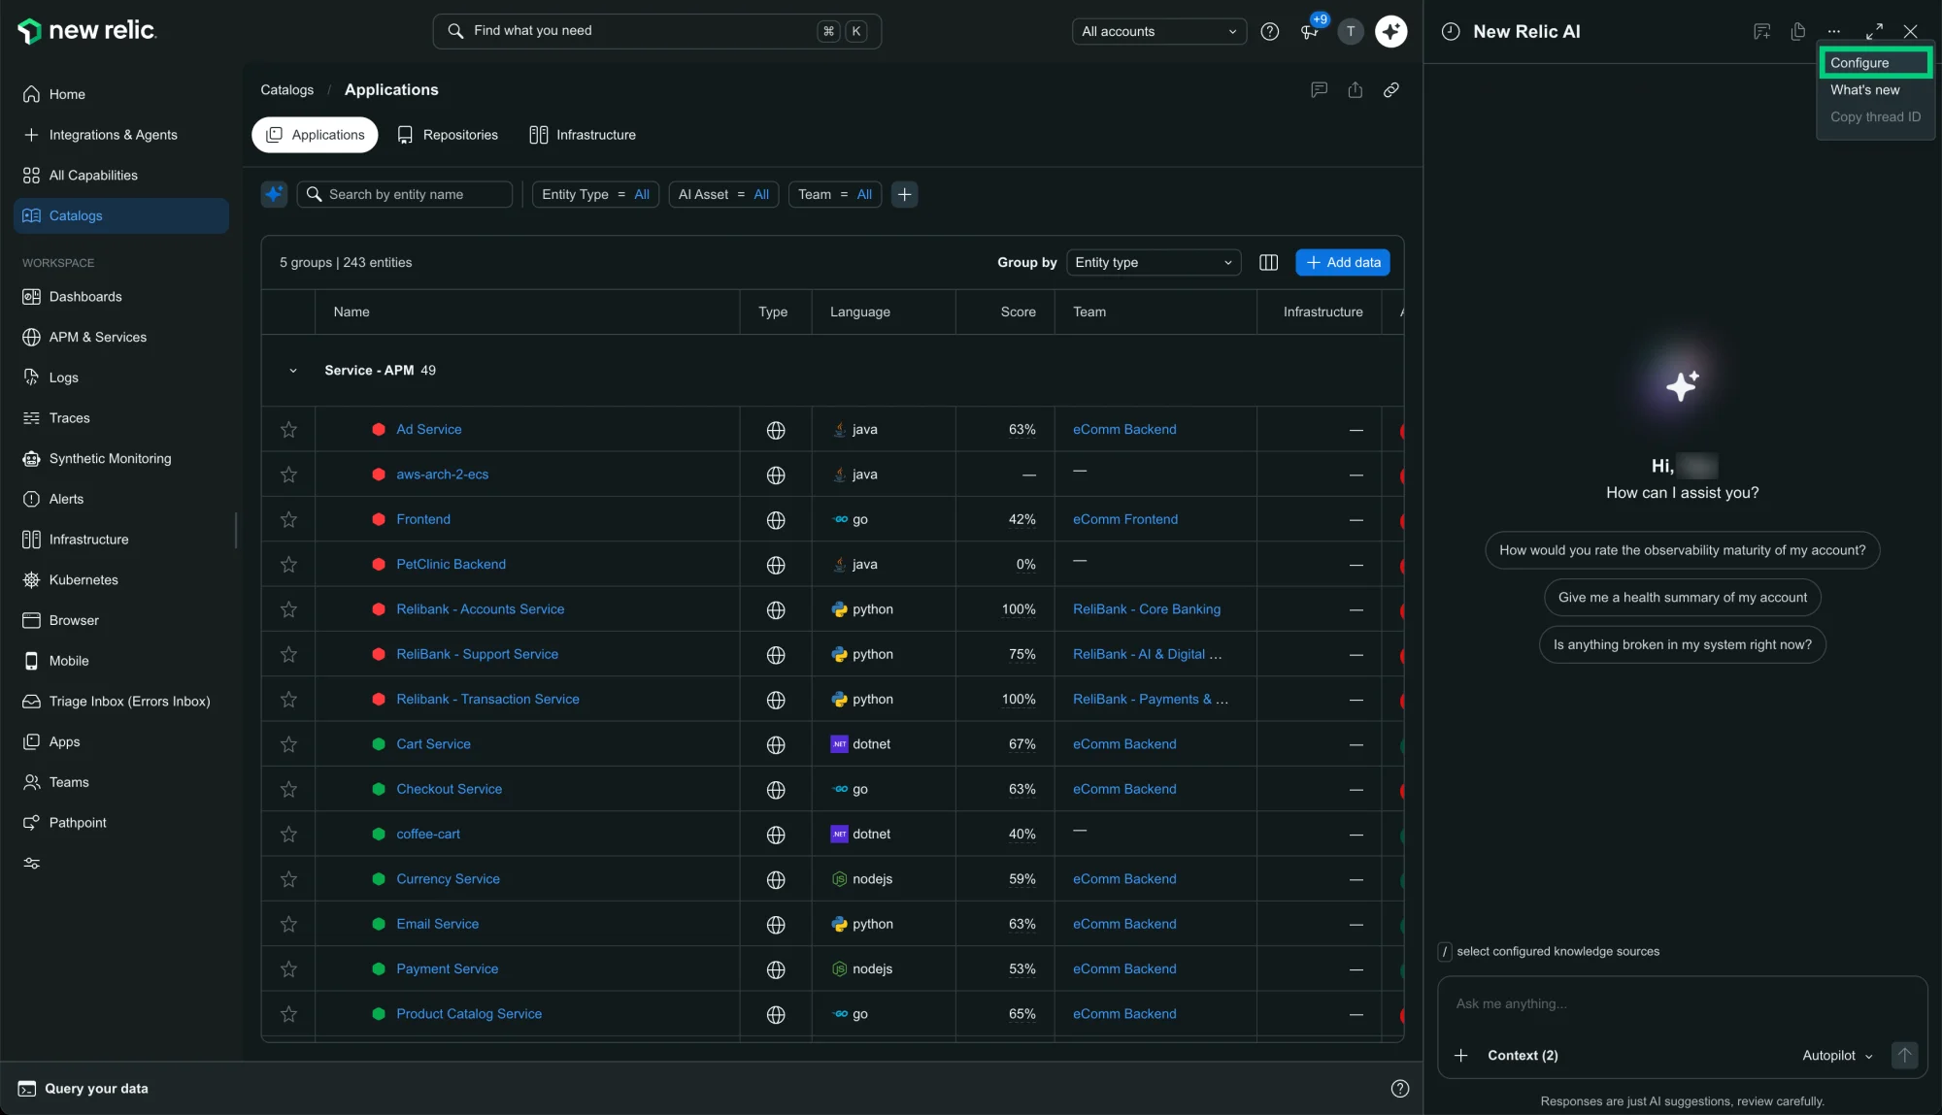The height and width of the screenshot is (1115, 1942).
Task: Open the Team filter
Action: 834,194
